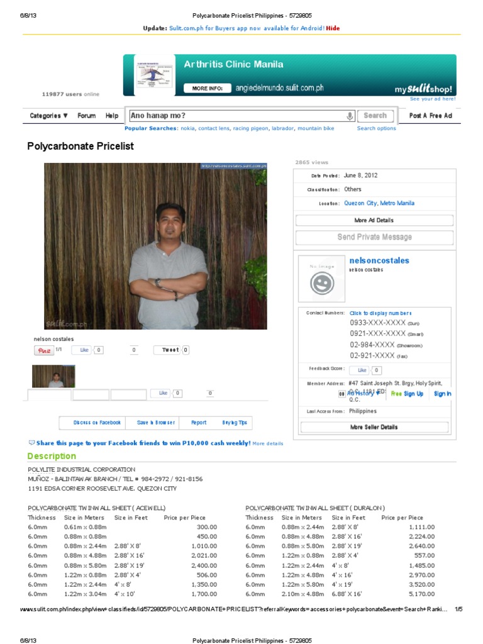Click the microphone icon in search box
The width and height of the screenshot is (483, 644).
click(x=350, y=116)
